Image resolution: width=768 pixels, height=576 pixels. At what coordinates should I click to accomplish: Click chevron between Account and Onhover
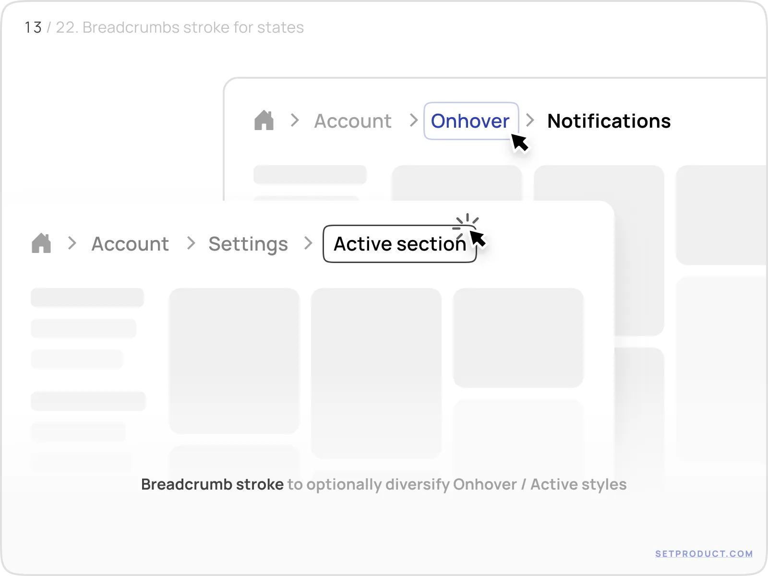point(414,120)
